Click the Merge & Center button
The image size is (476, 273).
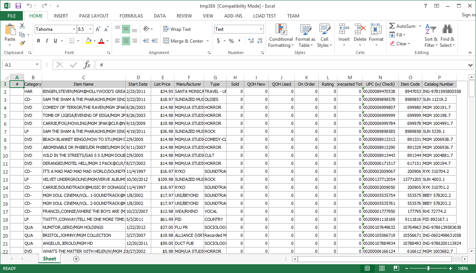[184, 41]
